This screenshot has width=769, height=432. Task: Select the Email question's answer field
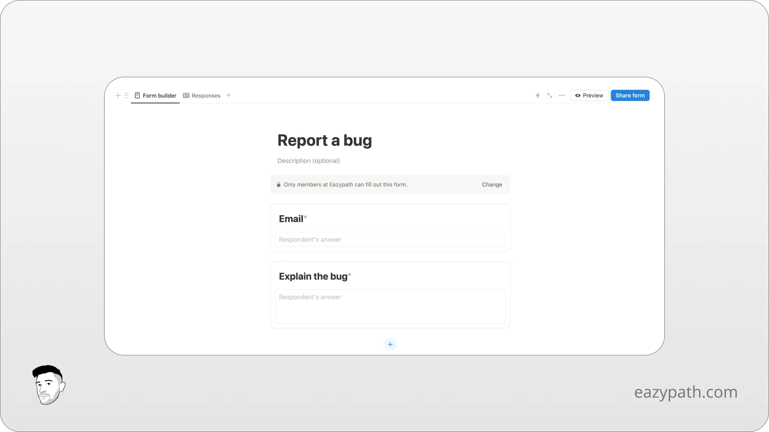[390, 239]
